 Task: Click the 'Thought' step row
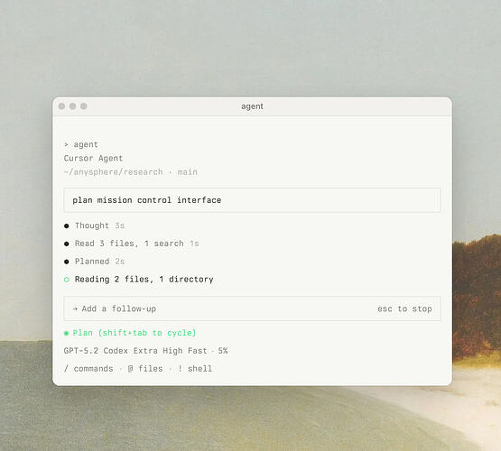pyautogui.click(x=94, y=225)
